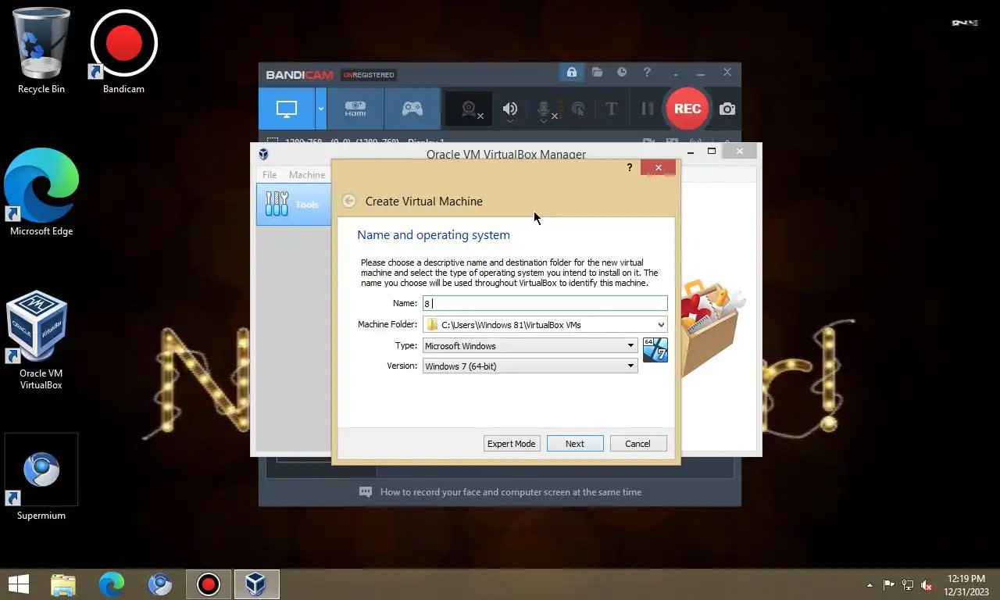Open the record face and screen tip link
This screenshot has height=600, width=1000.
510,492
